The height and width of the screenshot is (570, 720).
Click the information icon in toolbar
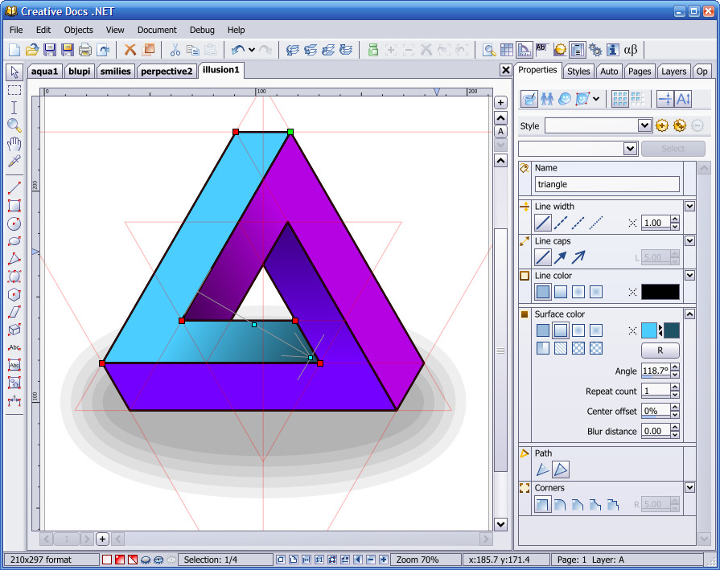[612, 50]
